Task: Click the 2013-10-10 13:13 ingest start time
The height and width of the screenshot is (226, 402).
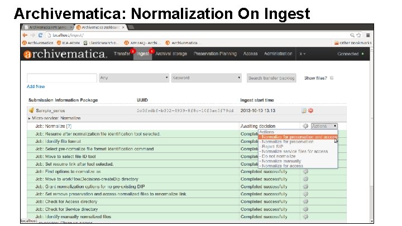Action: [x=257, y=110]
